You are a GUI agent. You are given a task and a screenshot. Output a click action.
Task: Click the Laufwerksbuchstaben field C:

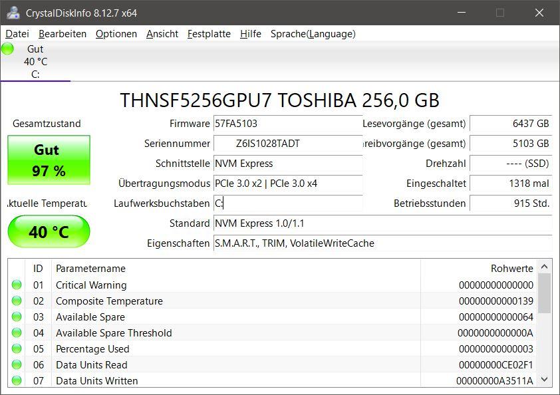(x=288, y=203)
